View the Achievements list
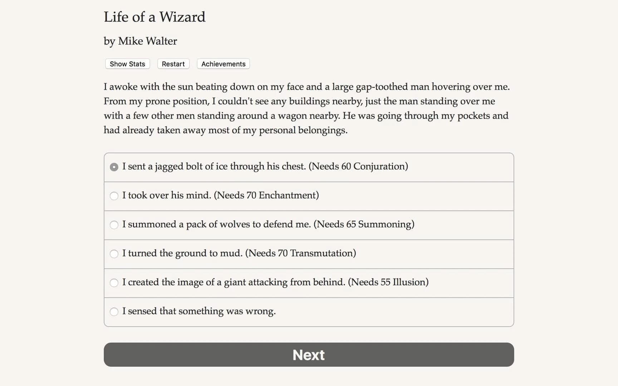 point(223,64)
